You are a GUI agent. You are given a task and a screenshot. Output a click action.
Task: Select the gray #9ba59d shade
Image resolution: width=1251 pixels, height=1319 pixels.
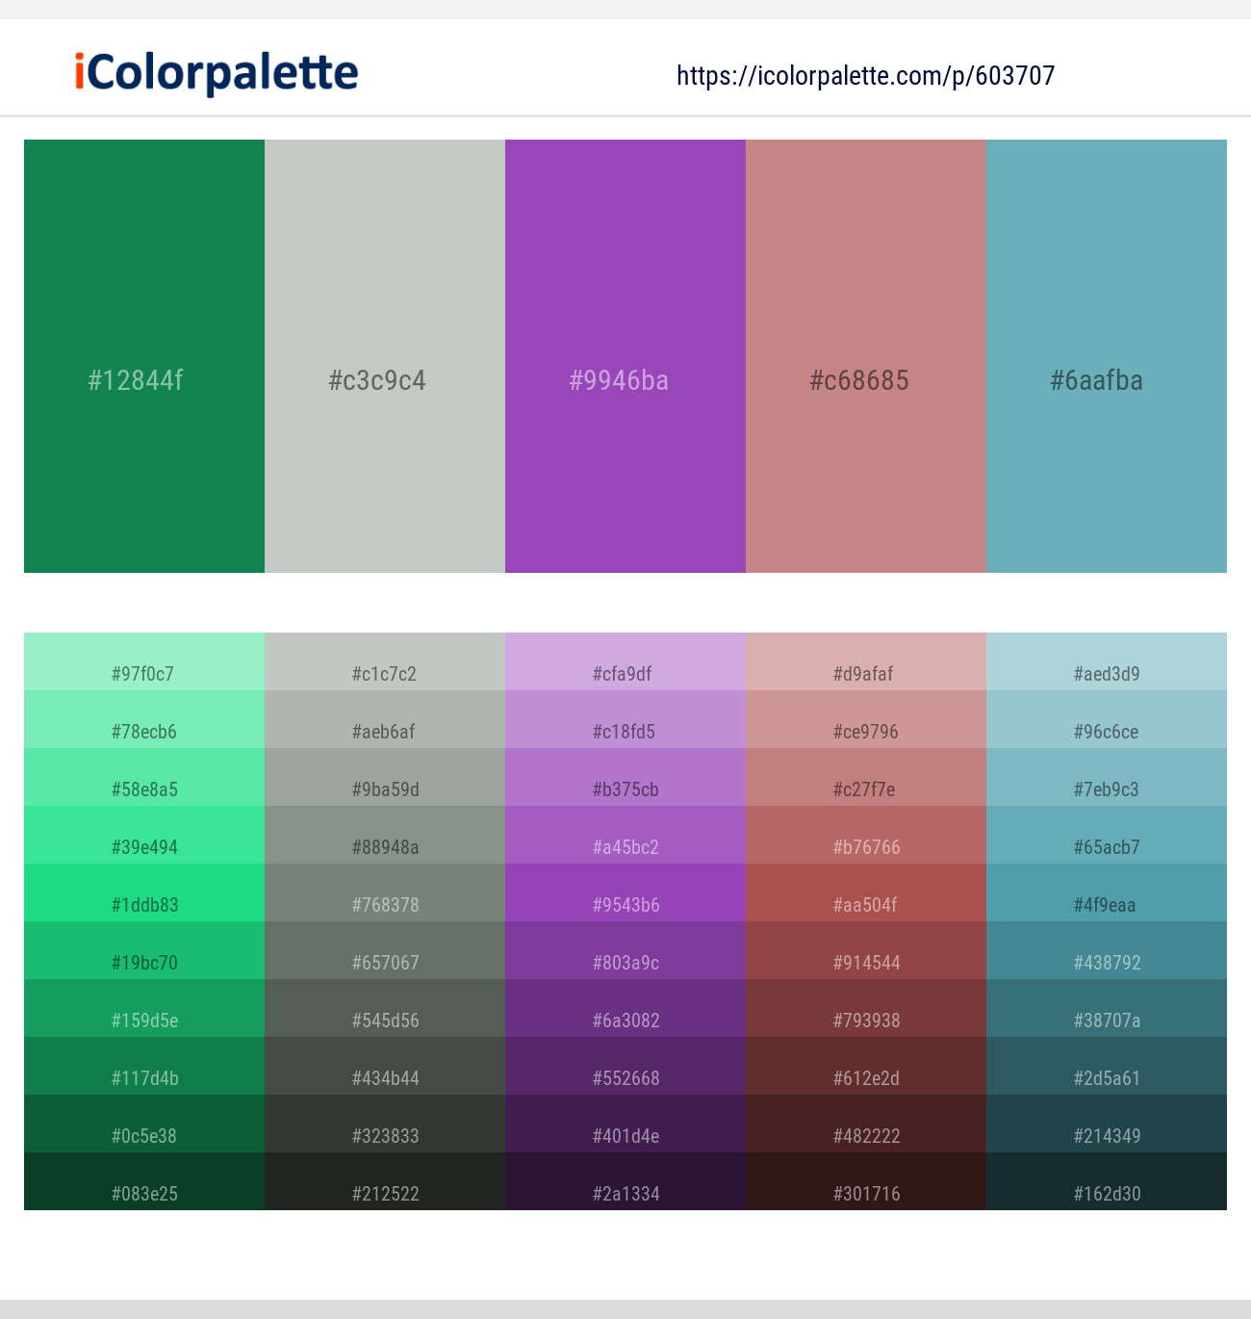click(x=385, y=778)
